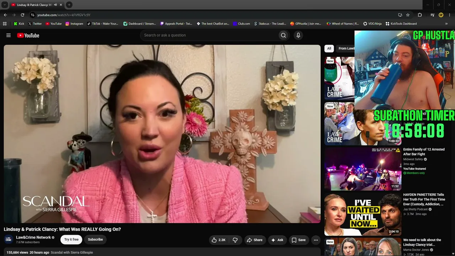Image resolution: width=455 pixels, height=256 pixels.
Task: Open the browser profile avatar
Action: click(441, 15)
